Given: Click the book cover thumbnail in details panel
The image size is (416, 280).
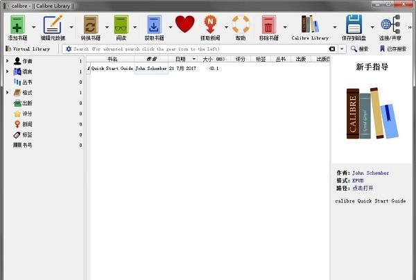Looking at the screenshot, I should 372,113.
